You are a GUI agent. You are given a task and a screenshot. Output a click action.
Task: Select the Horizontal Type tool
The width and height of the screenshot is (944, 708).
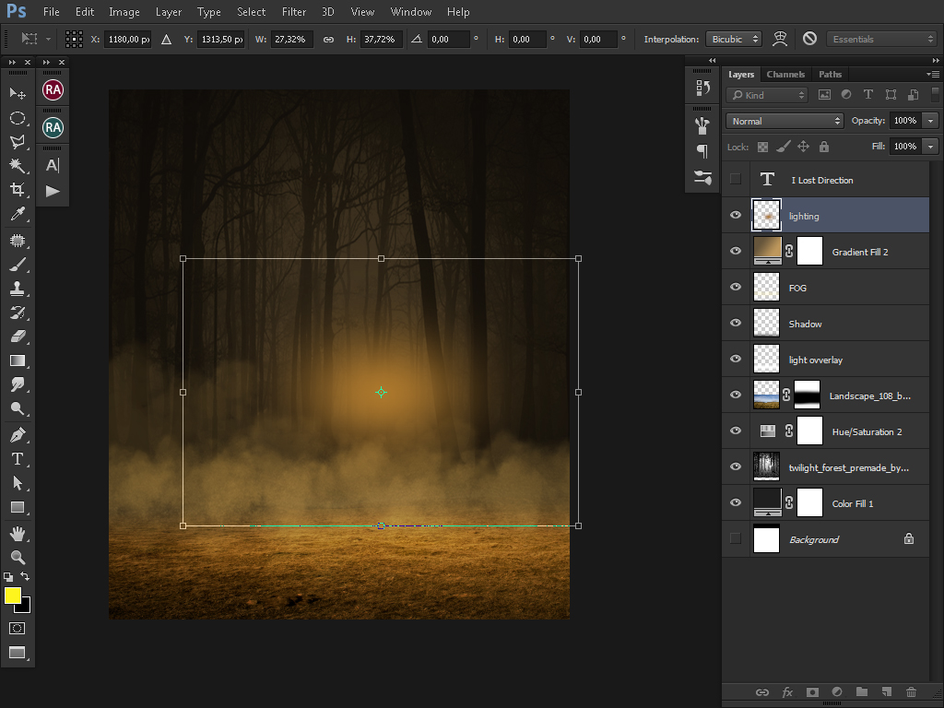(17, 458)
